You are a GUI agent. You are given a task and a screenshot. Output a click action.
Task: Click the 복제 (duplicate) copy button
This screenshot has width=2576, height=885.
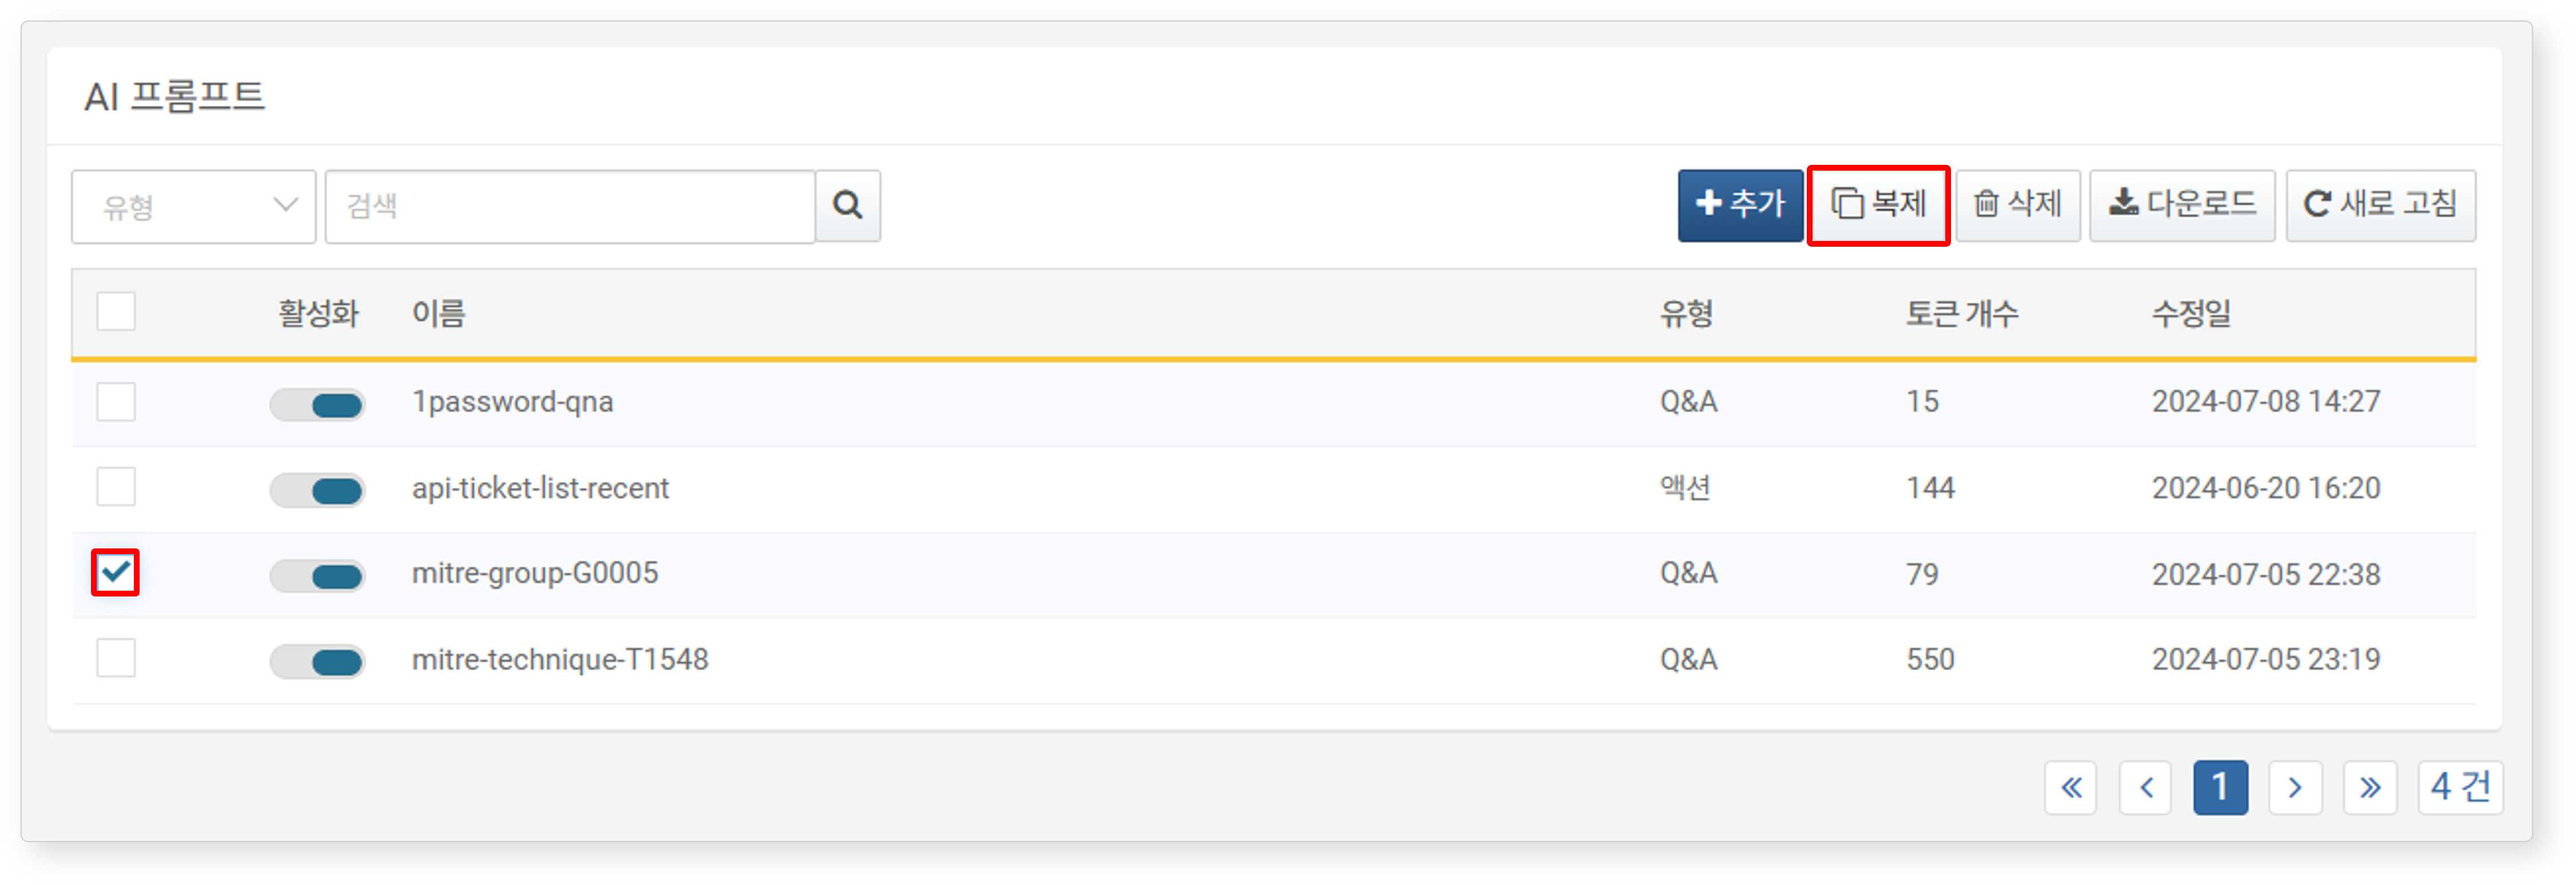click(x=1878, y=205)
